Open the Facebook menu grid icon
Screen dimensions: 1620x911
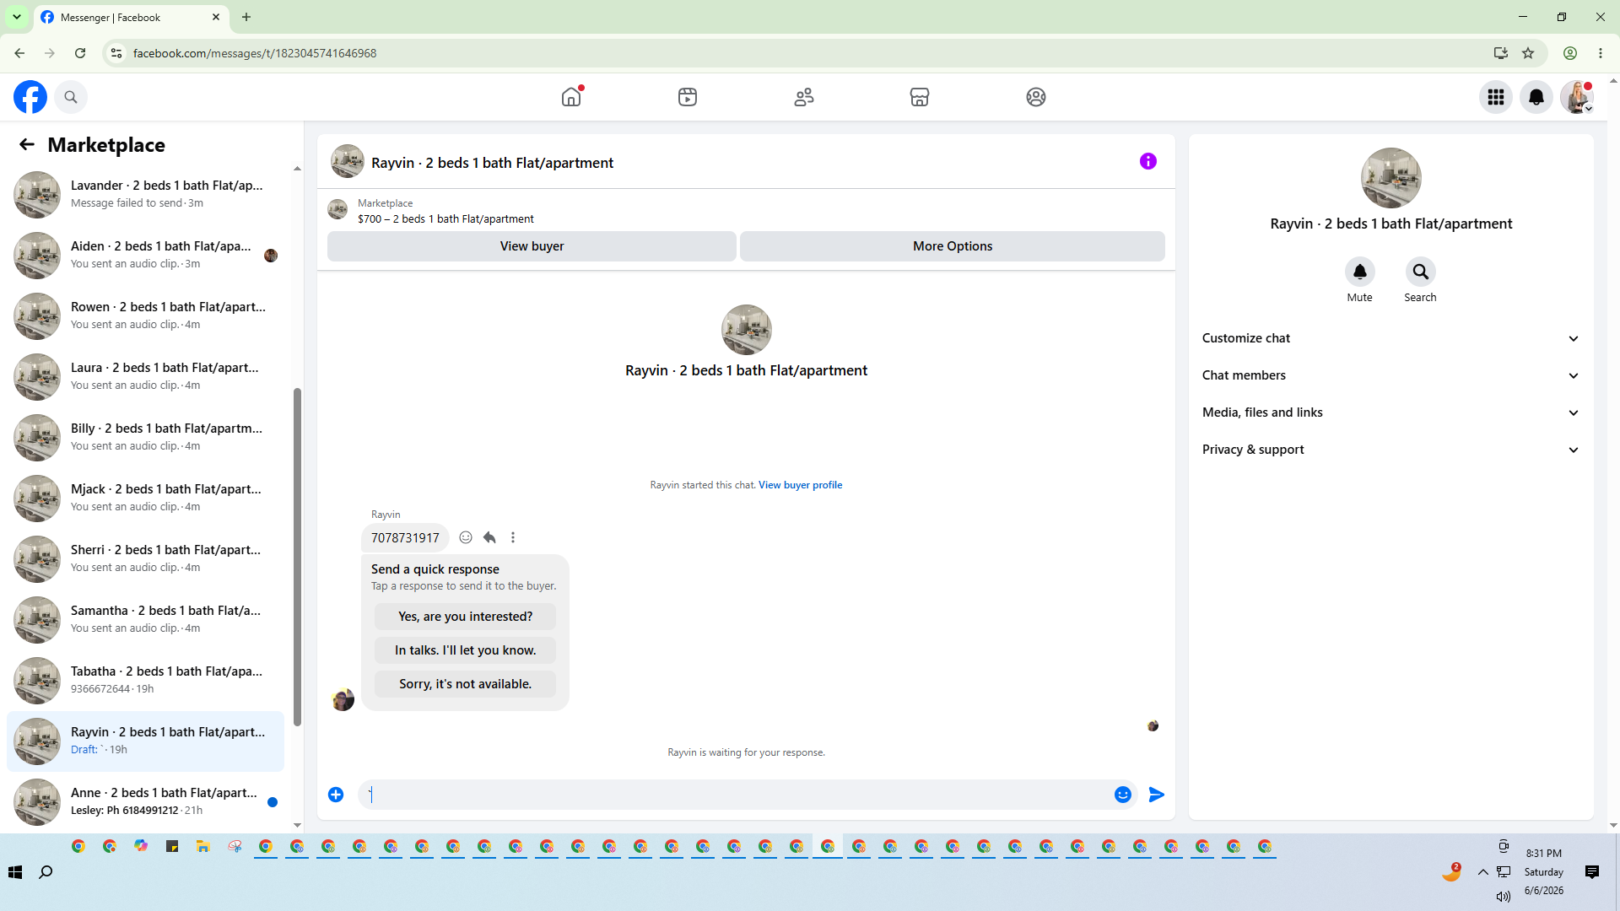[1496, 97]
